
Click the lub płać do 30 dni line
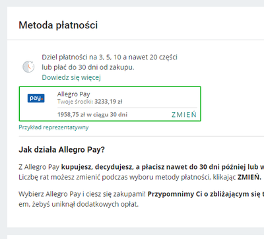[x=88, y=67]
